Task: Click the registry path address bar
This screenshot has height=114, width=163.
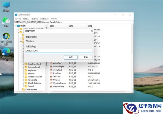Action: click(74, 22)
